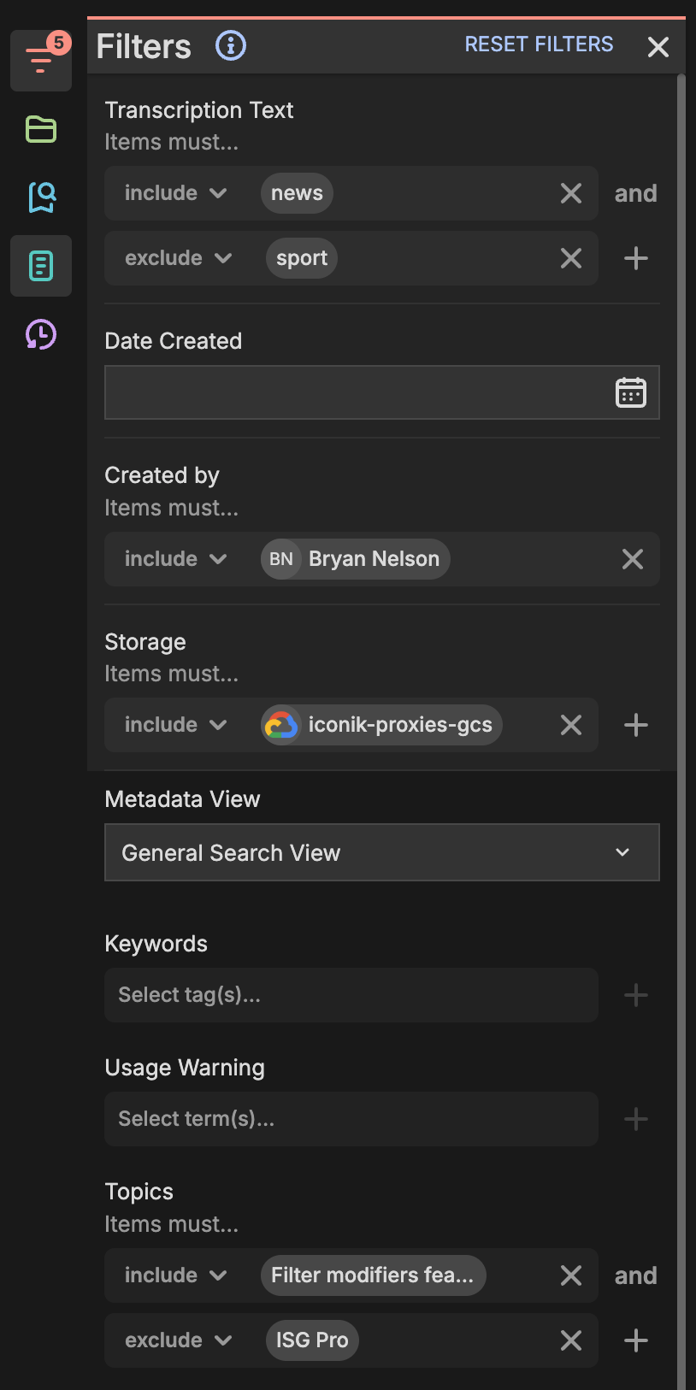Open the purple history clock icon
Viewport: 696px width, 1390px height.
click(x=41, y=334)
